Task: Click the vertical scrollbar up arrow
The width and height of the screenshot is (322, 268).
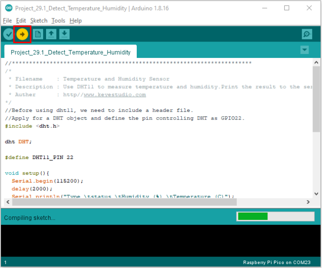Action: point(316,62)
